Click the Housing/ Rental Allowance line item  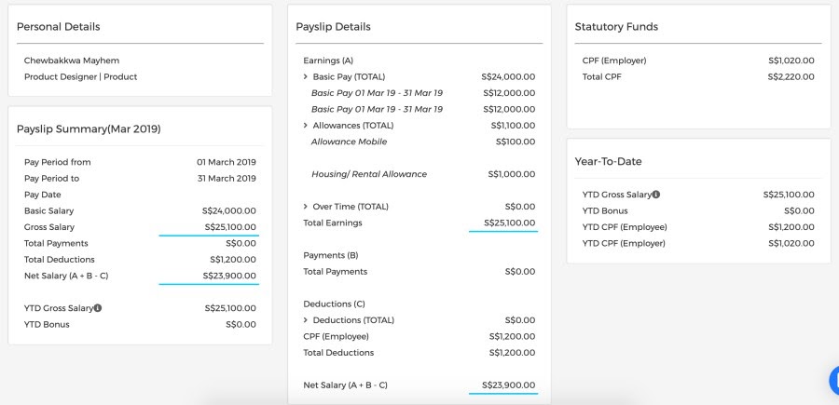[368, 174]
